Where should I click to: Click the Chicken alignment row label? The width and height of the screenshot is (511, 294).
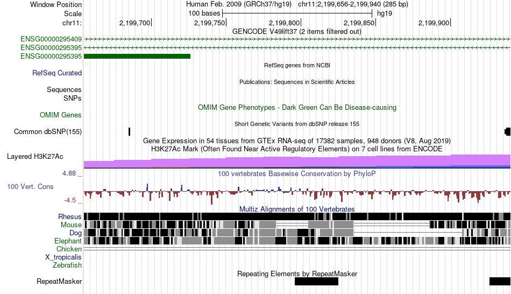click(x=69, y=249)
